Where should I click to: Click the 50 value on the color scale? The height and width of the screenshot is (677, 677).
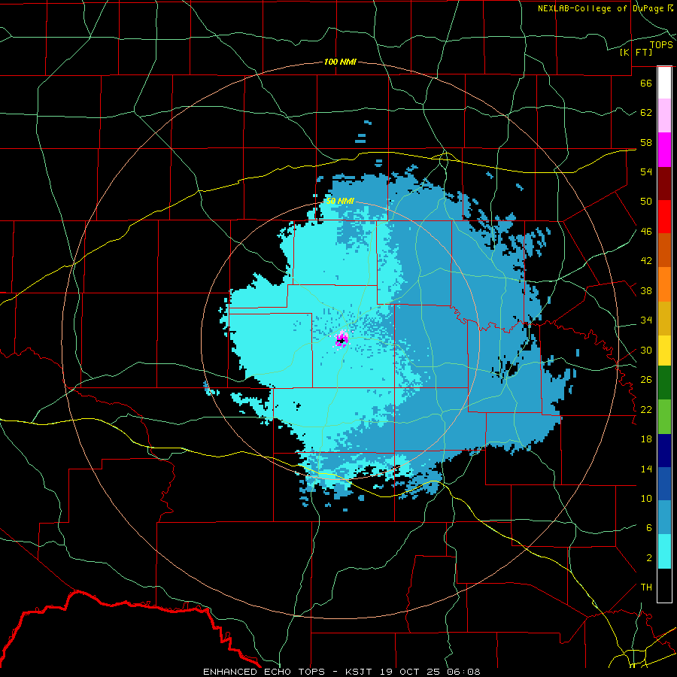646,201
